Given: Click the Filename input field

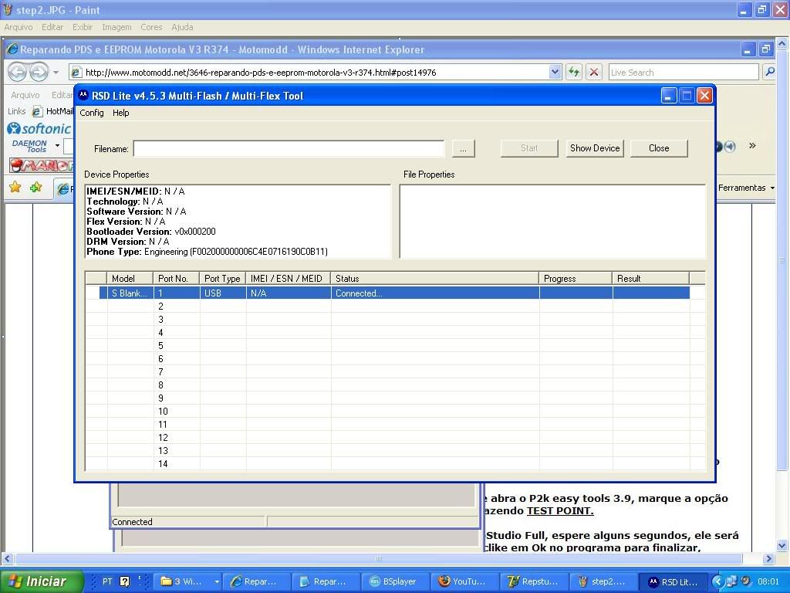Looking at the screenshot, I should (x=289, y=149).
